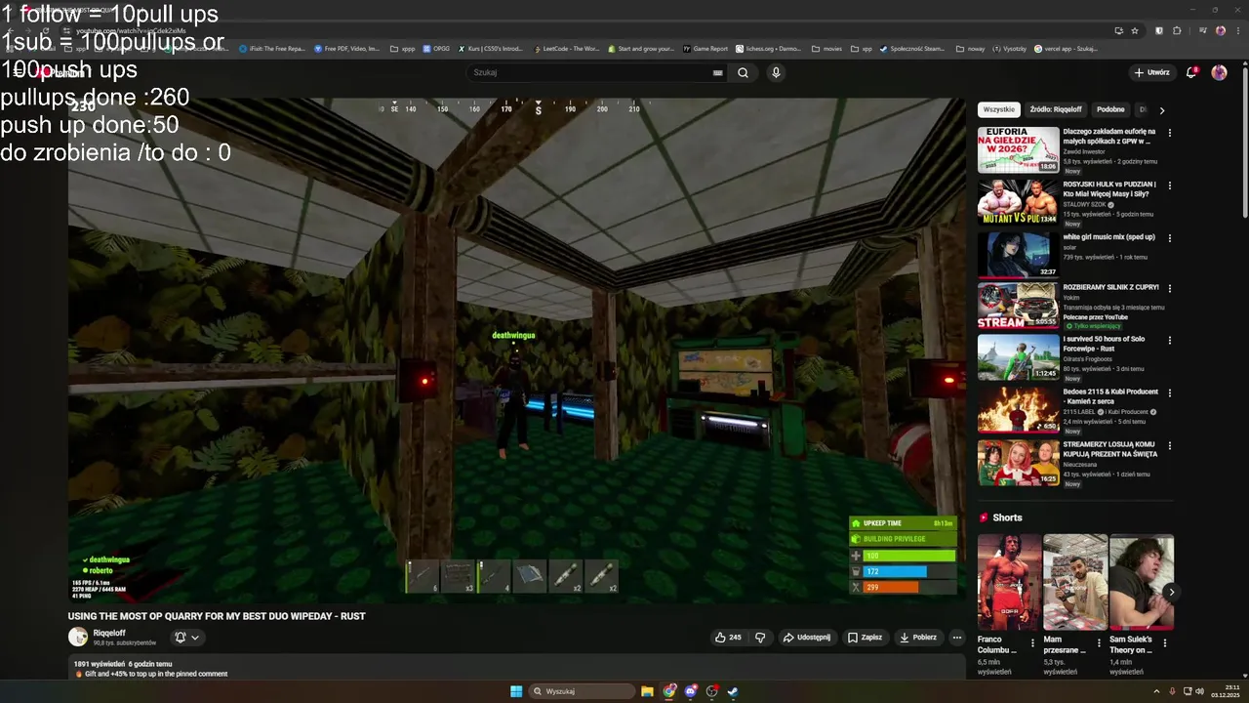Dislike the video
Screen dimensions: 1249x703
pos(760,638)
